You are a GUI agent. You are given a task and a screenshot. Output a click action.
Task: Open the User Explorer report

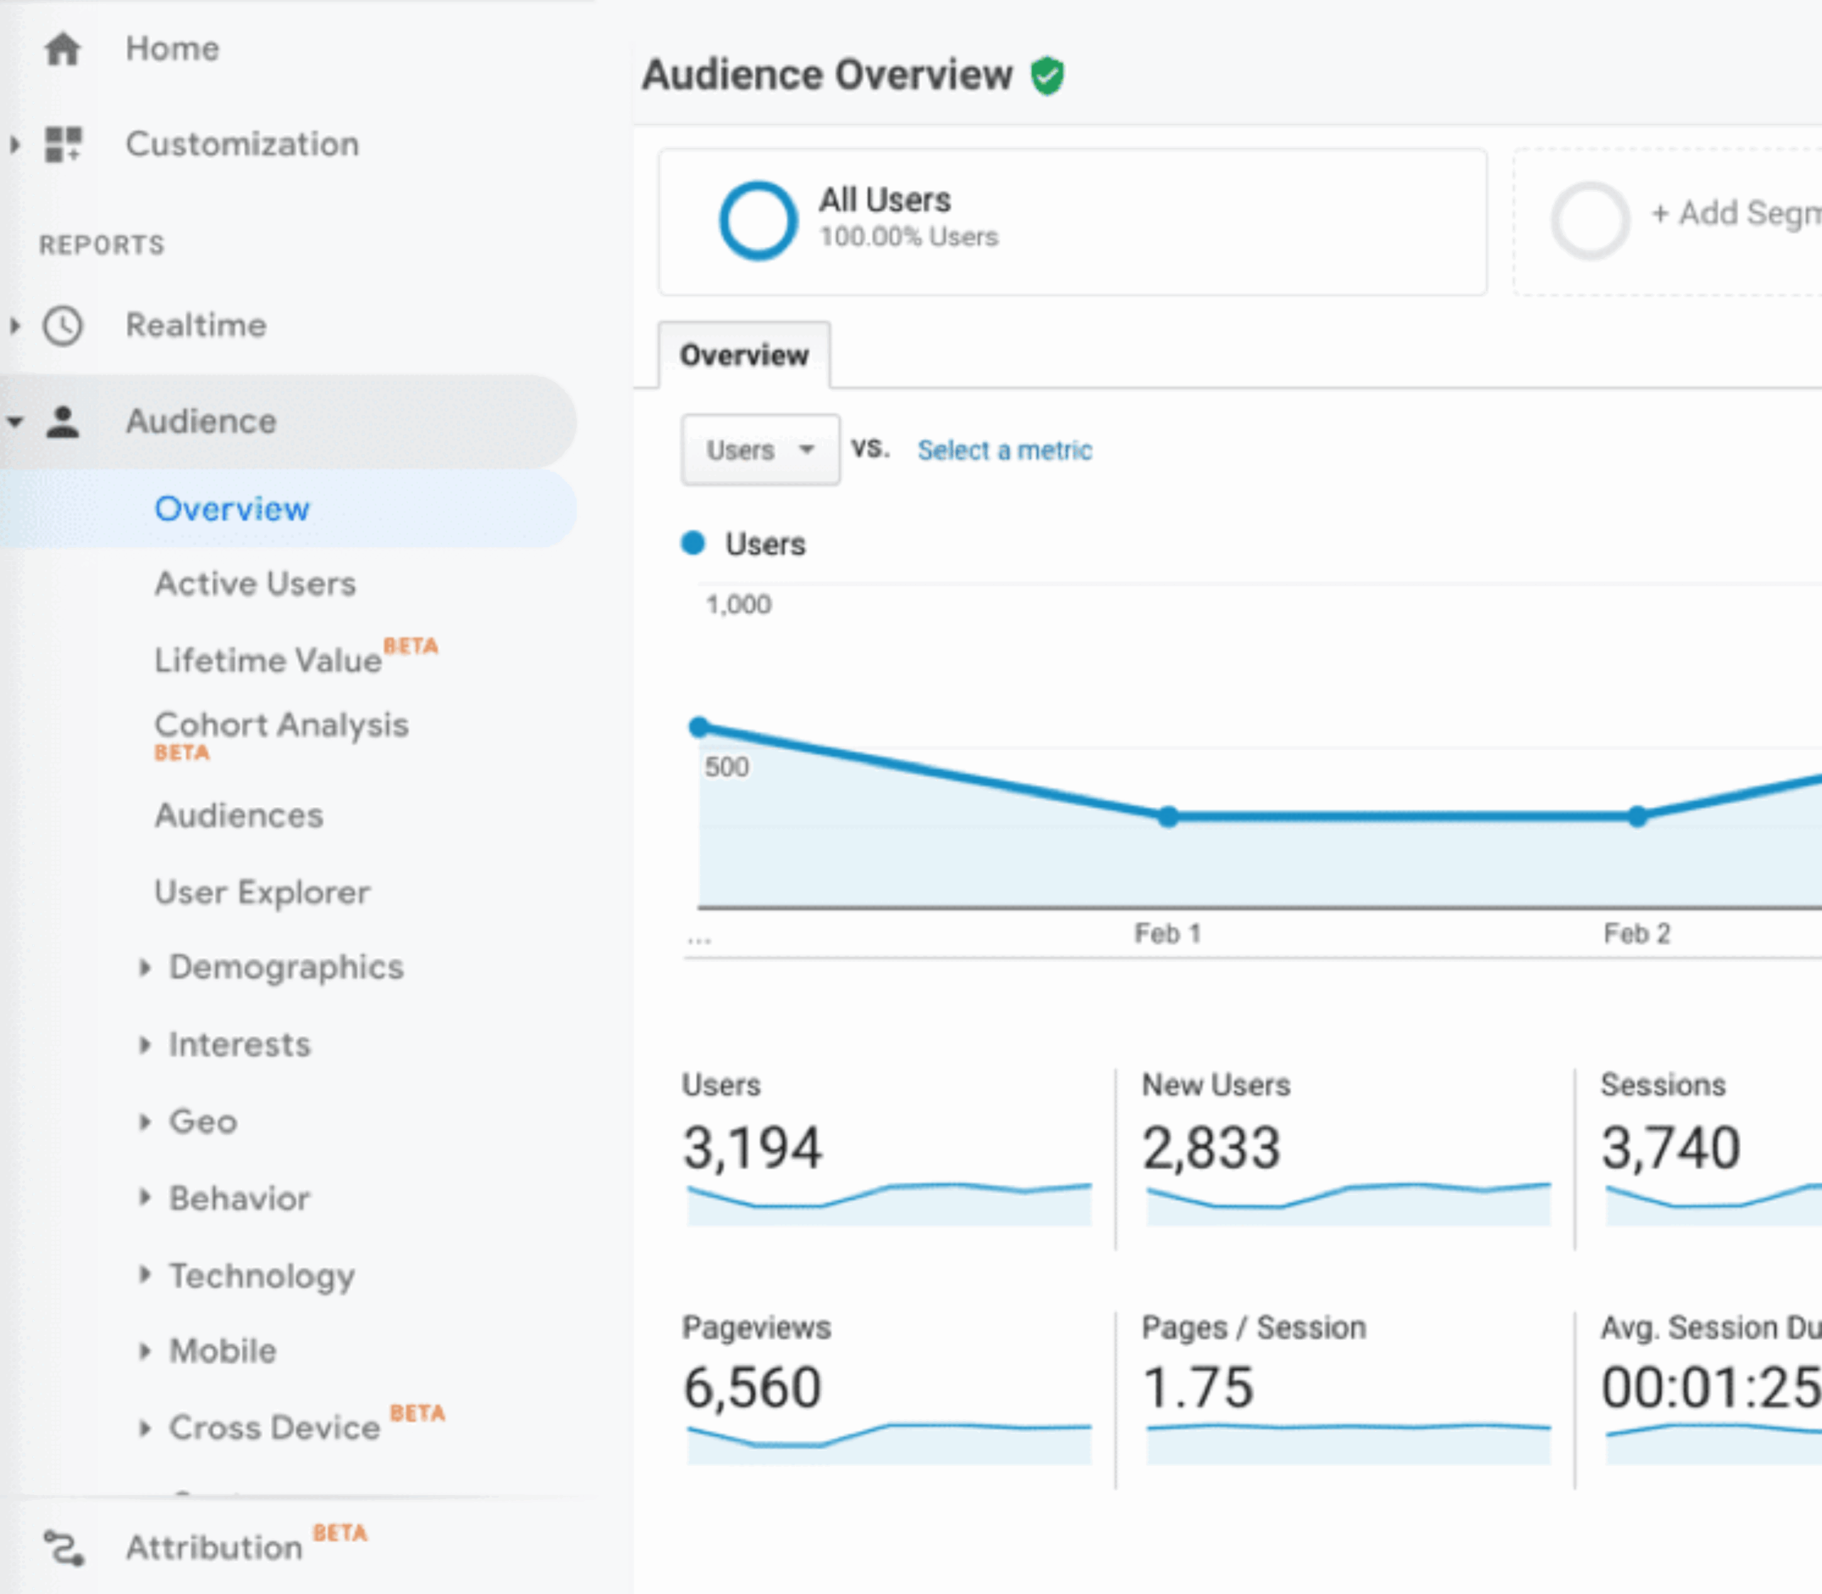click(263, 892)
